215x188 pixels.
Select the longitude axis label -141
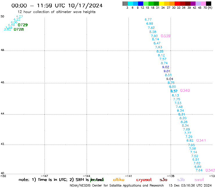point(129,176)
